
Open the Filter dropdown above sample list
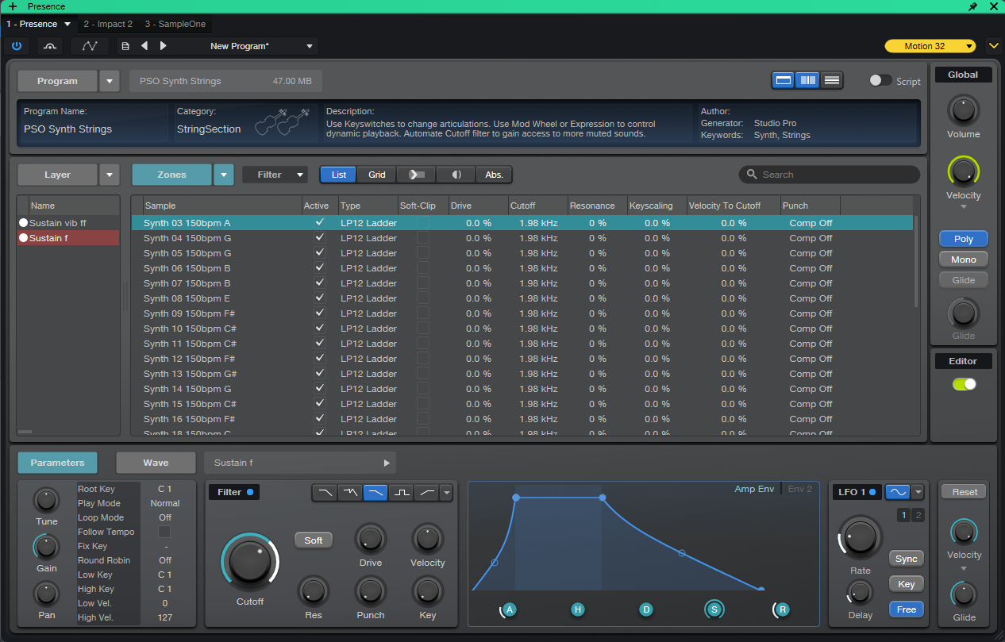coord(275,175)
